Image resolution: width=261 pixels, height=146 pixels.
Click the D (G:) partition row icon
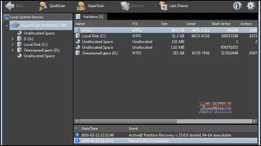[x=78, y=30]
